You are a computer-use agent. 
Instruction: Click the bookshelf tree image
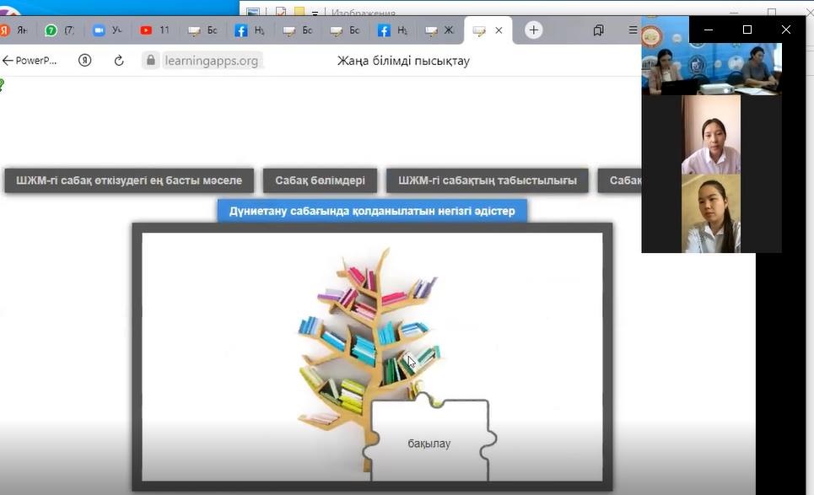(369, 337)
